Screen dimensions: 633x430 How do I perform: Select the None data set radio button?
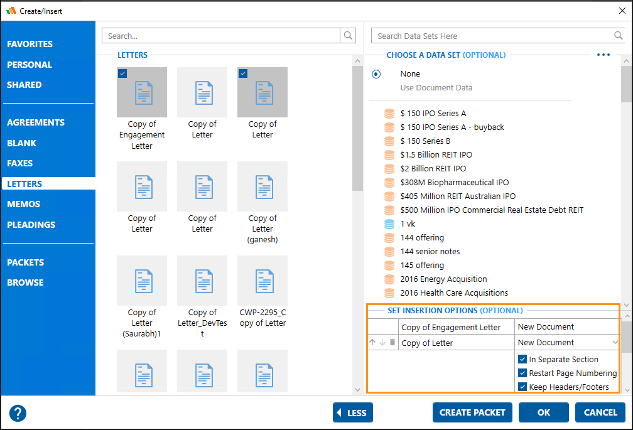(x=376, y=74)
